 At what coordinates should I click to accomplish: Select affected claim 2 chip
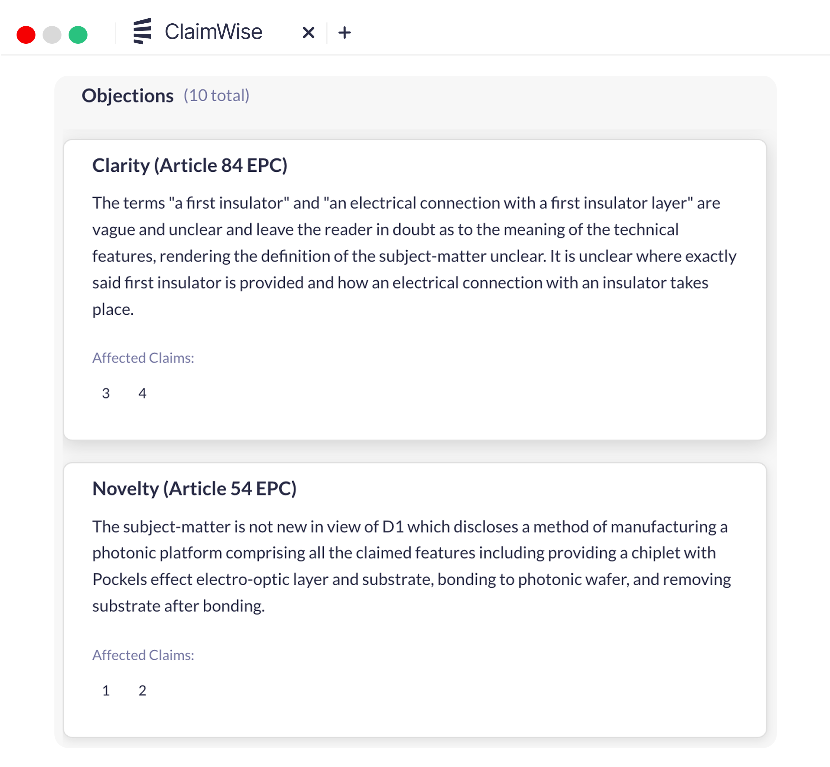(x=142, y=691)
